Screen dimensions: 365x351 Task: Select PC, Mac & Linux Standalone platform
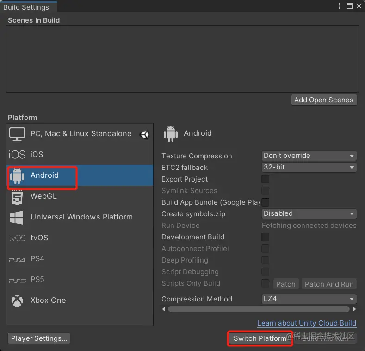click(x=80, y=134)
